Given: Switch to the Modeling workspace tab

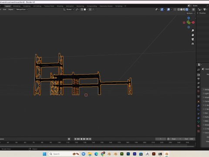Looking at the screenshot, I should [17, 6].
